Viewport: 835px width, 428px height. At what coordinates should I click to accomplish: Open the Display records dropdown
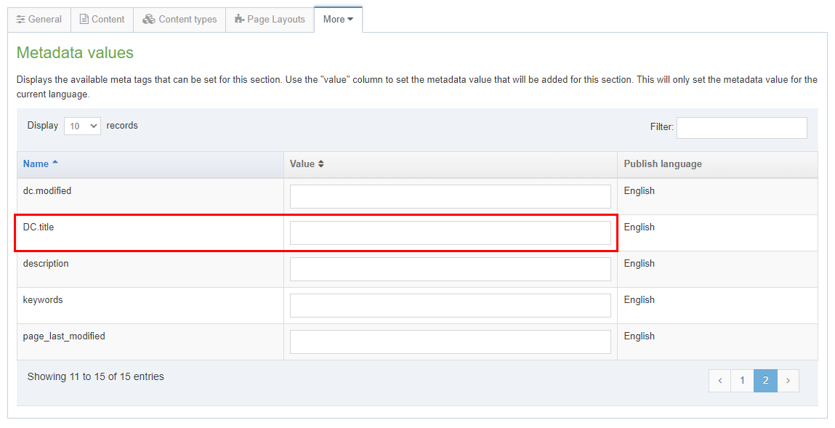click(x=81, y=126)
